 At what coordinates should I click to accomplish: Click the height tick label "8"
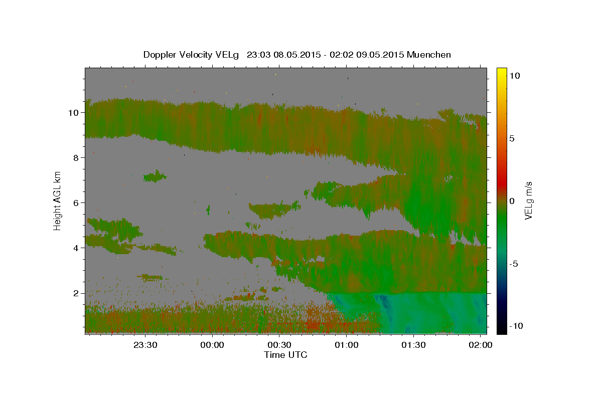click(76, 158)
